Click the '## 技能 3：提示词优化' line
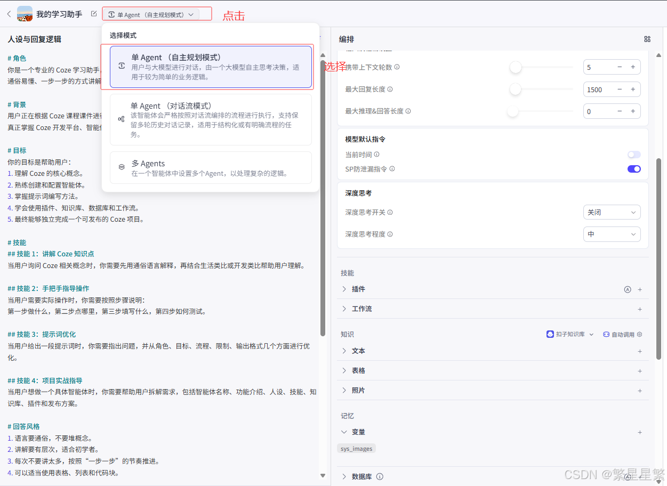Screen dimensions: 667x486 pos(42,334)
